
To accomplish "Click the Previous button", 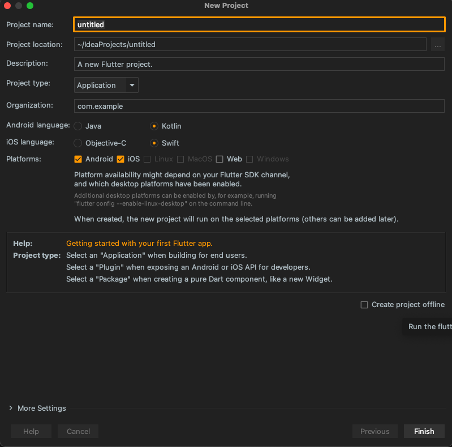I will click(374, 431).
